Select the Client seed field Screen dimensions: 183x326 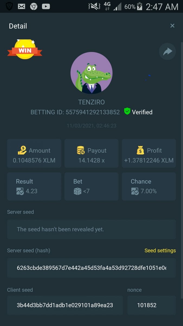pyautogui.click(x=65, y=305)
